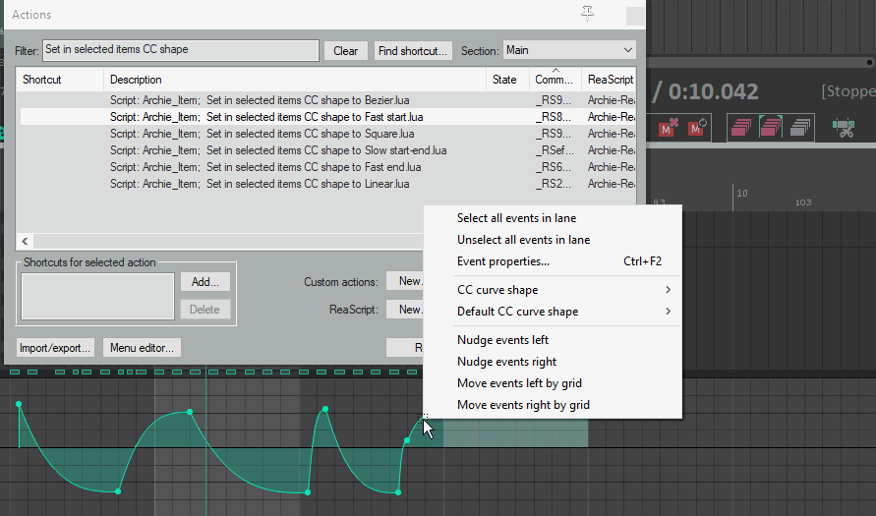
Task: Click the _RS9... command ID in the Bezier row
Action: click(x=554, y=100)
